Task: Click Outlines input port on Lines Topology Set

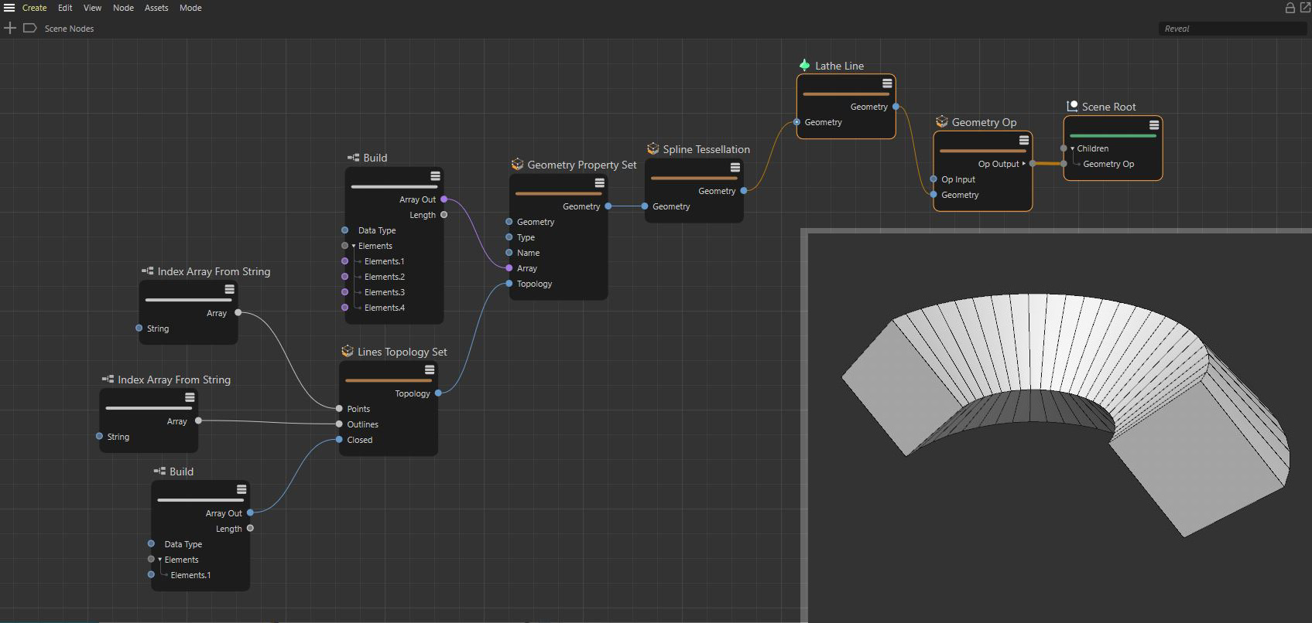Action: coord(339,424)
